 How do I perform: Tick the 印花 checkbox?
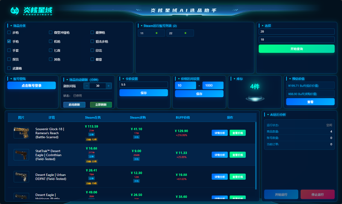pyautogui.click(x=92, y=50)
